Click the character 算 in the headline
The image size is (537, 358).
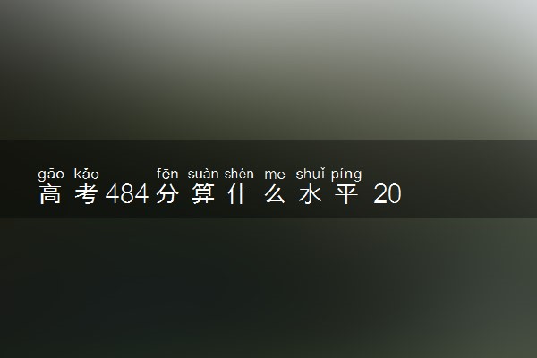click(203, 194)
